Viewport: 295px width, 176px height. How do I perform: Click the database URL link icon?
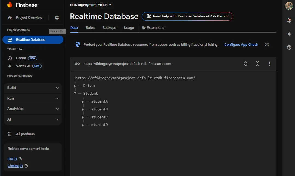point(77,64)
